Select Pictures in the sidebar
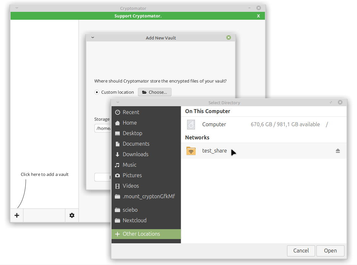 point(146,175)
